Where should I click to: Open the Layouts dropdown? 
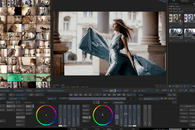[52, 99]
